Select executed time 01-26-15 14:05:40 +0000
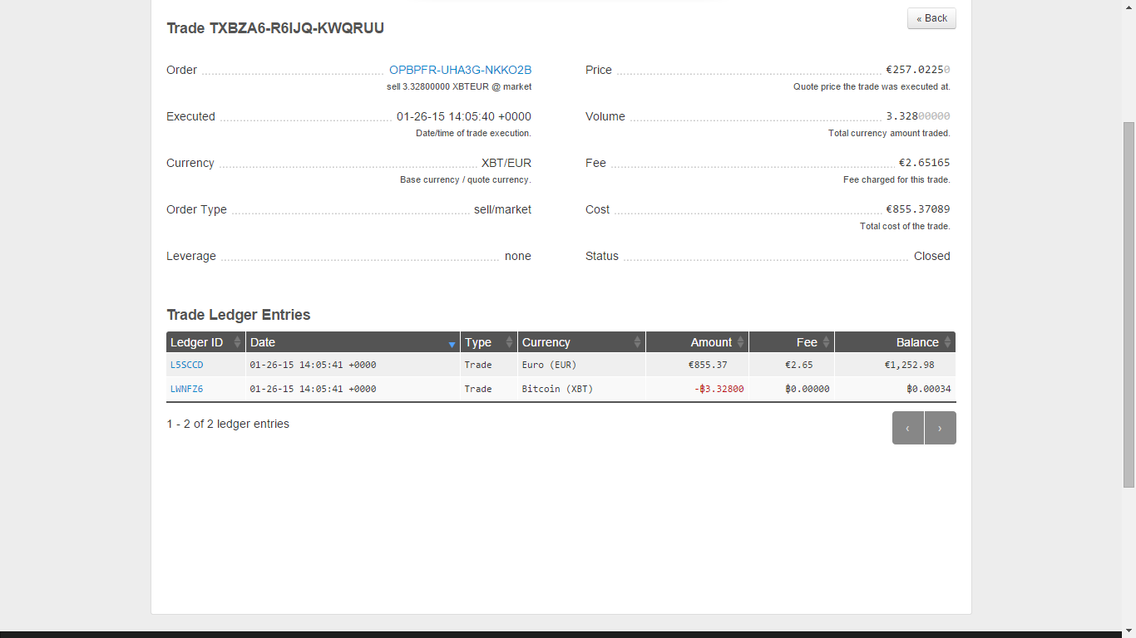Screen dimensions: 1136x638 [464, 116]
